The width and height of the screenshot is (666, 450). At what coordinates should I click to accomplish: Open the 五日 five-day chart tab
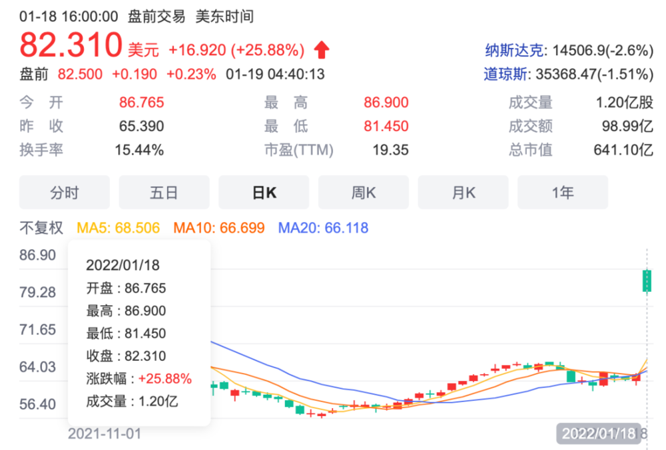click(164, 193)
